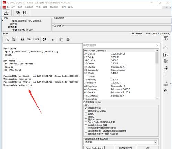Open the 工具 menu

pos(38,7)
